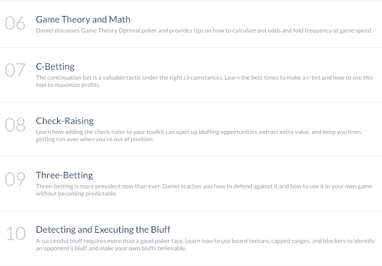Screen dimensions: 382x266
Task: Open the Game Theory and Math lesson
Action: pos(83,20)
